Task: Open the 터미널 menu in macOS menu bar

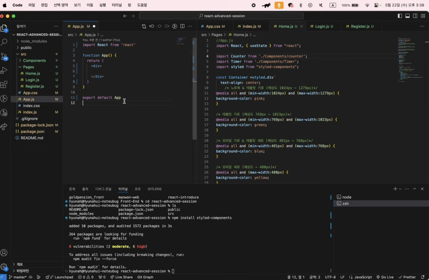Action: [x=117, y=5]
